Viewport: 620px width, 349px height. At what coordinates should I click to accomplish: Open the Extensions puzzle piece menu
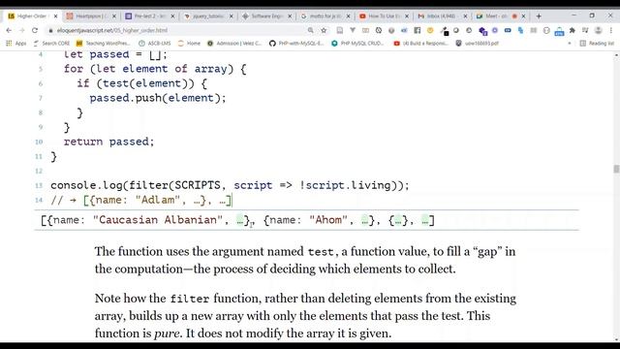pos(573,30)
